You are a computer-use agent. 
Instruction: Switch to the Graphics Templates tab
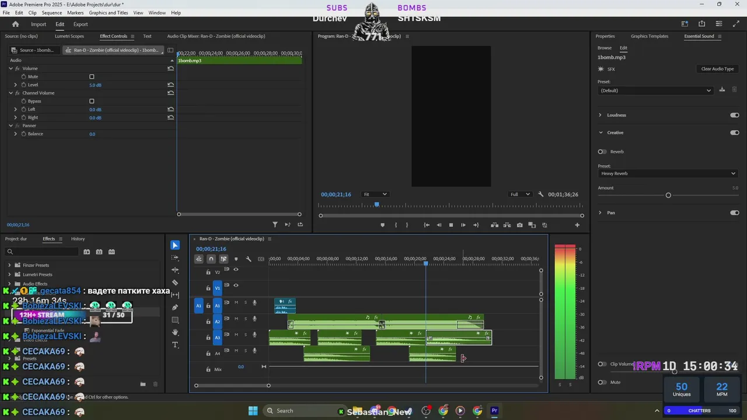pyautogui.click(x=650, y=36)
